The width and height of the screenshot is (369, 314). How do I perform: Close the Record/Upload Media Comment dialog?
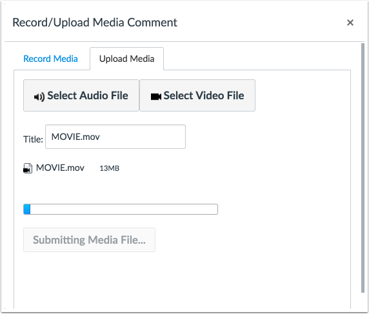point(350,23)
